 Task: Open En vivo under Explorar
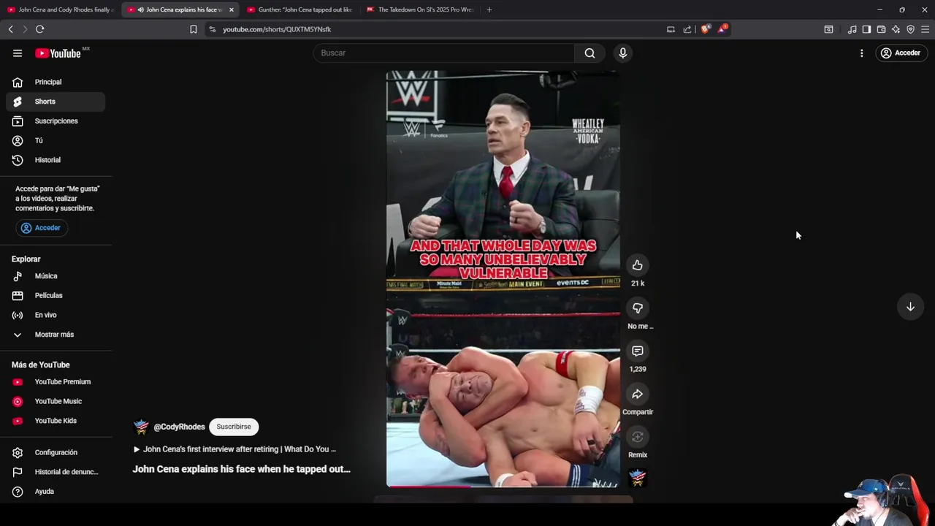coord(56,315)
